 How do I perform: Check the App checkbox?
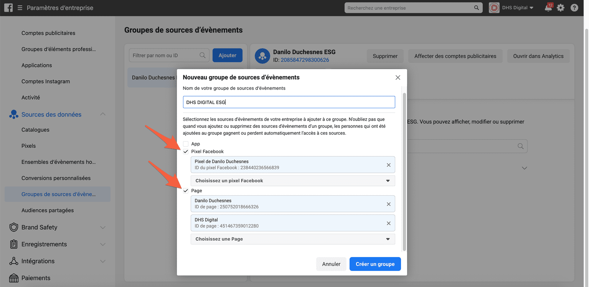(x=186, y=144)
